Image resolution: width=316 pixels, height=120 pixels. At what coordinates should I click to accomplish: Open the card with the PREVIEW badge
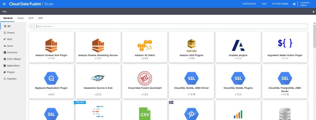98,110
